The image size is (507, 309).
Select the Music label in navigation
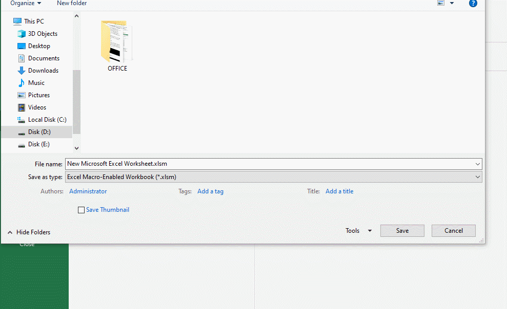(x=36, y=83)
